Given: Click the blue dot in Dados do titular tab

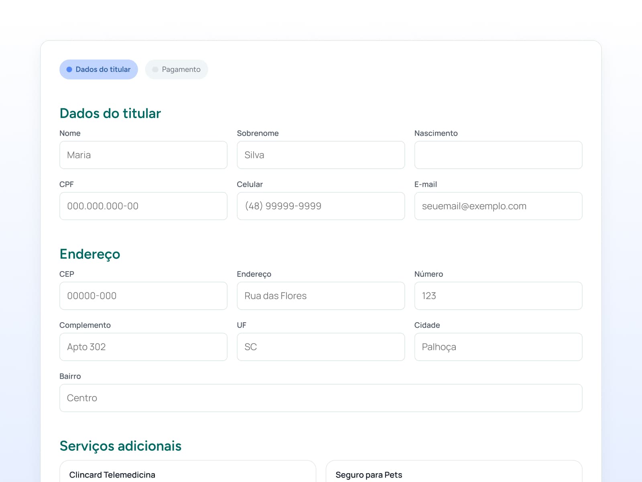Looking at the screenshot, I should point(69,69).
